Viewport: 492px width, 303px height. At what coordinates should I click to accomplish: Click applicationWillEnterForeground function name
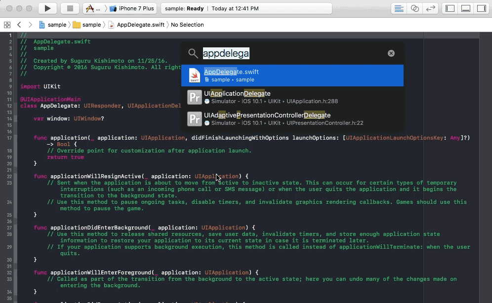(101, 272)
